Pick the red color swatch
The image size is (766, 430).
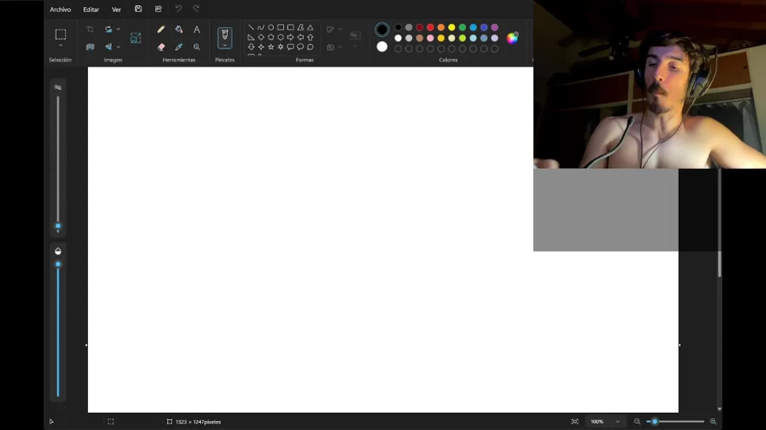(x=430, y=27)
